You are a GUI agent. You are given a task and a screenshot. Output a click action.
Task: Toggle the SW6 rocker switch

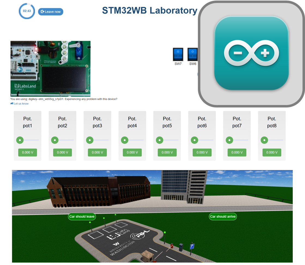click(192, 54)
